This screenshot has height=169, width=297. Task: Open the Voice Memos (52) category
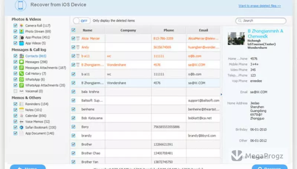pos(37,122)
